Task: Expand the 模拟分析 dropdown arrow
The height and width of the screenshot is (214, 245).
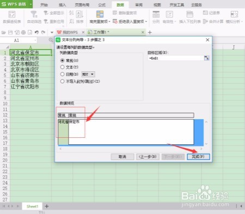Action: (242, 22)
